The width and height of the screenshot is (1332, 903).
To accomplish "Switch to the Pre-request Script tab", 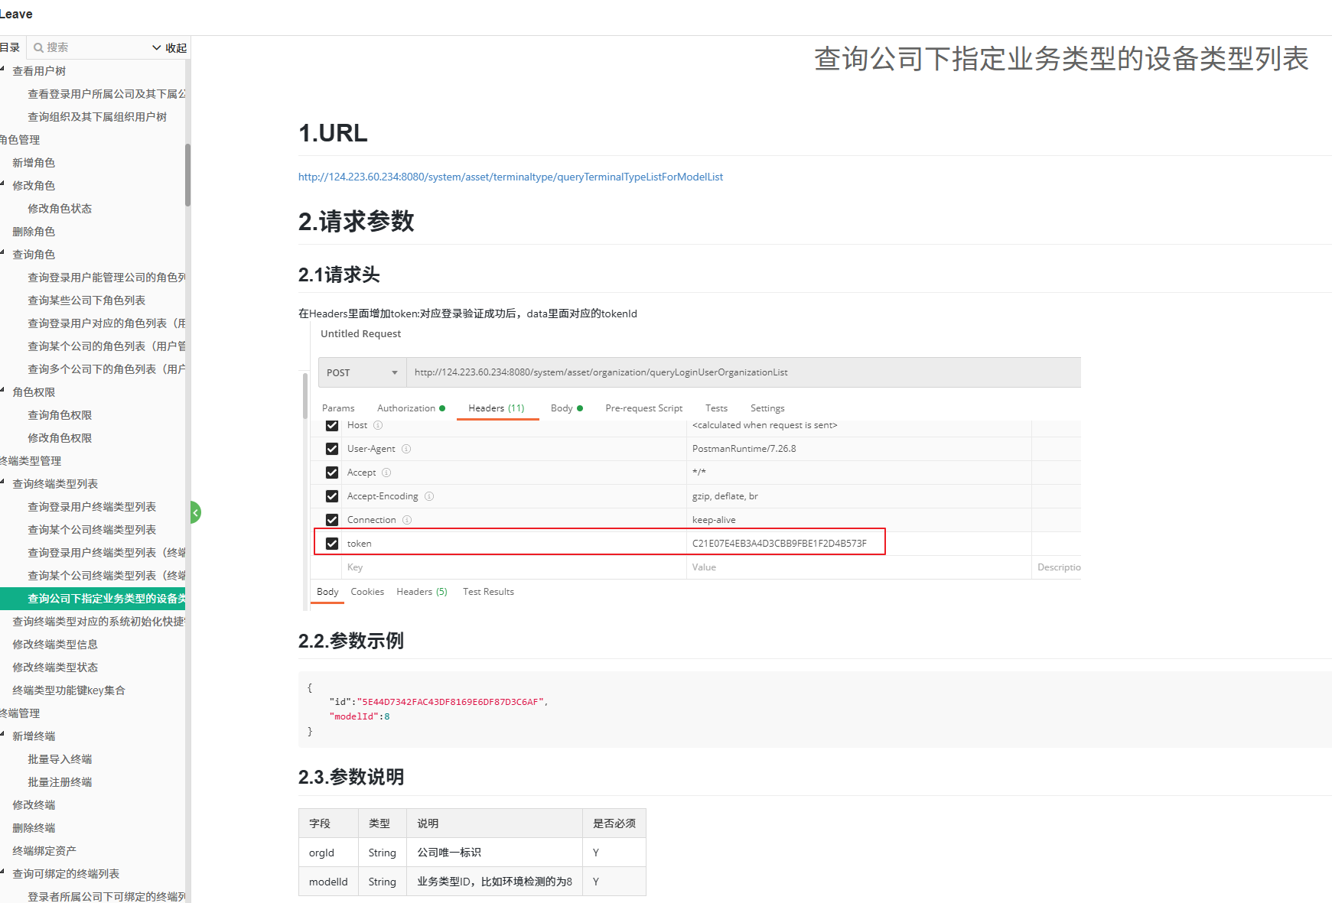I will coord(643,408).
